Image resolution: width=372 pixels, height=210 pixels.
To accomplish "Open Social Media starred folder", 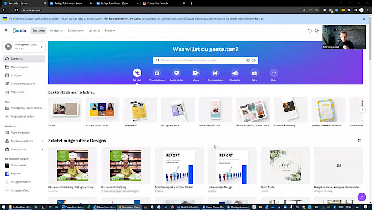I will (x=24, y=165).
